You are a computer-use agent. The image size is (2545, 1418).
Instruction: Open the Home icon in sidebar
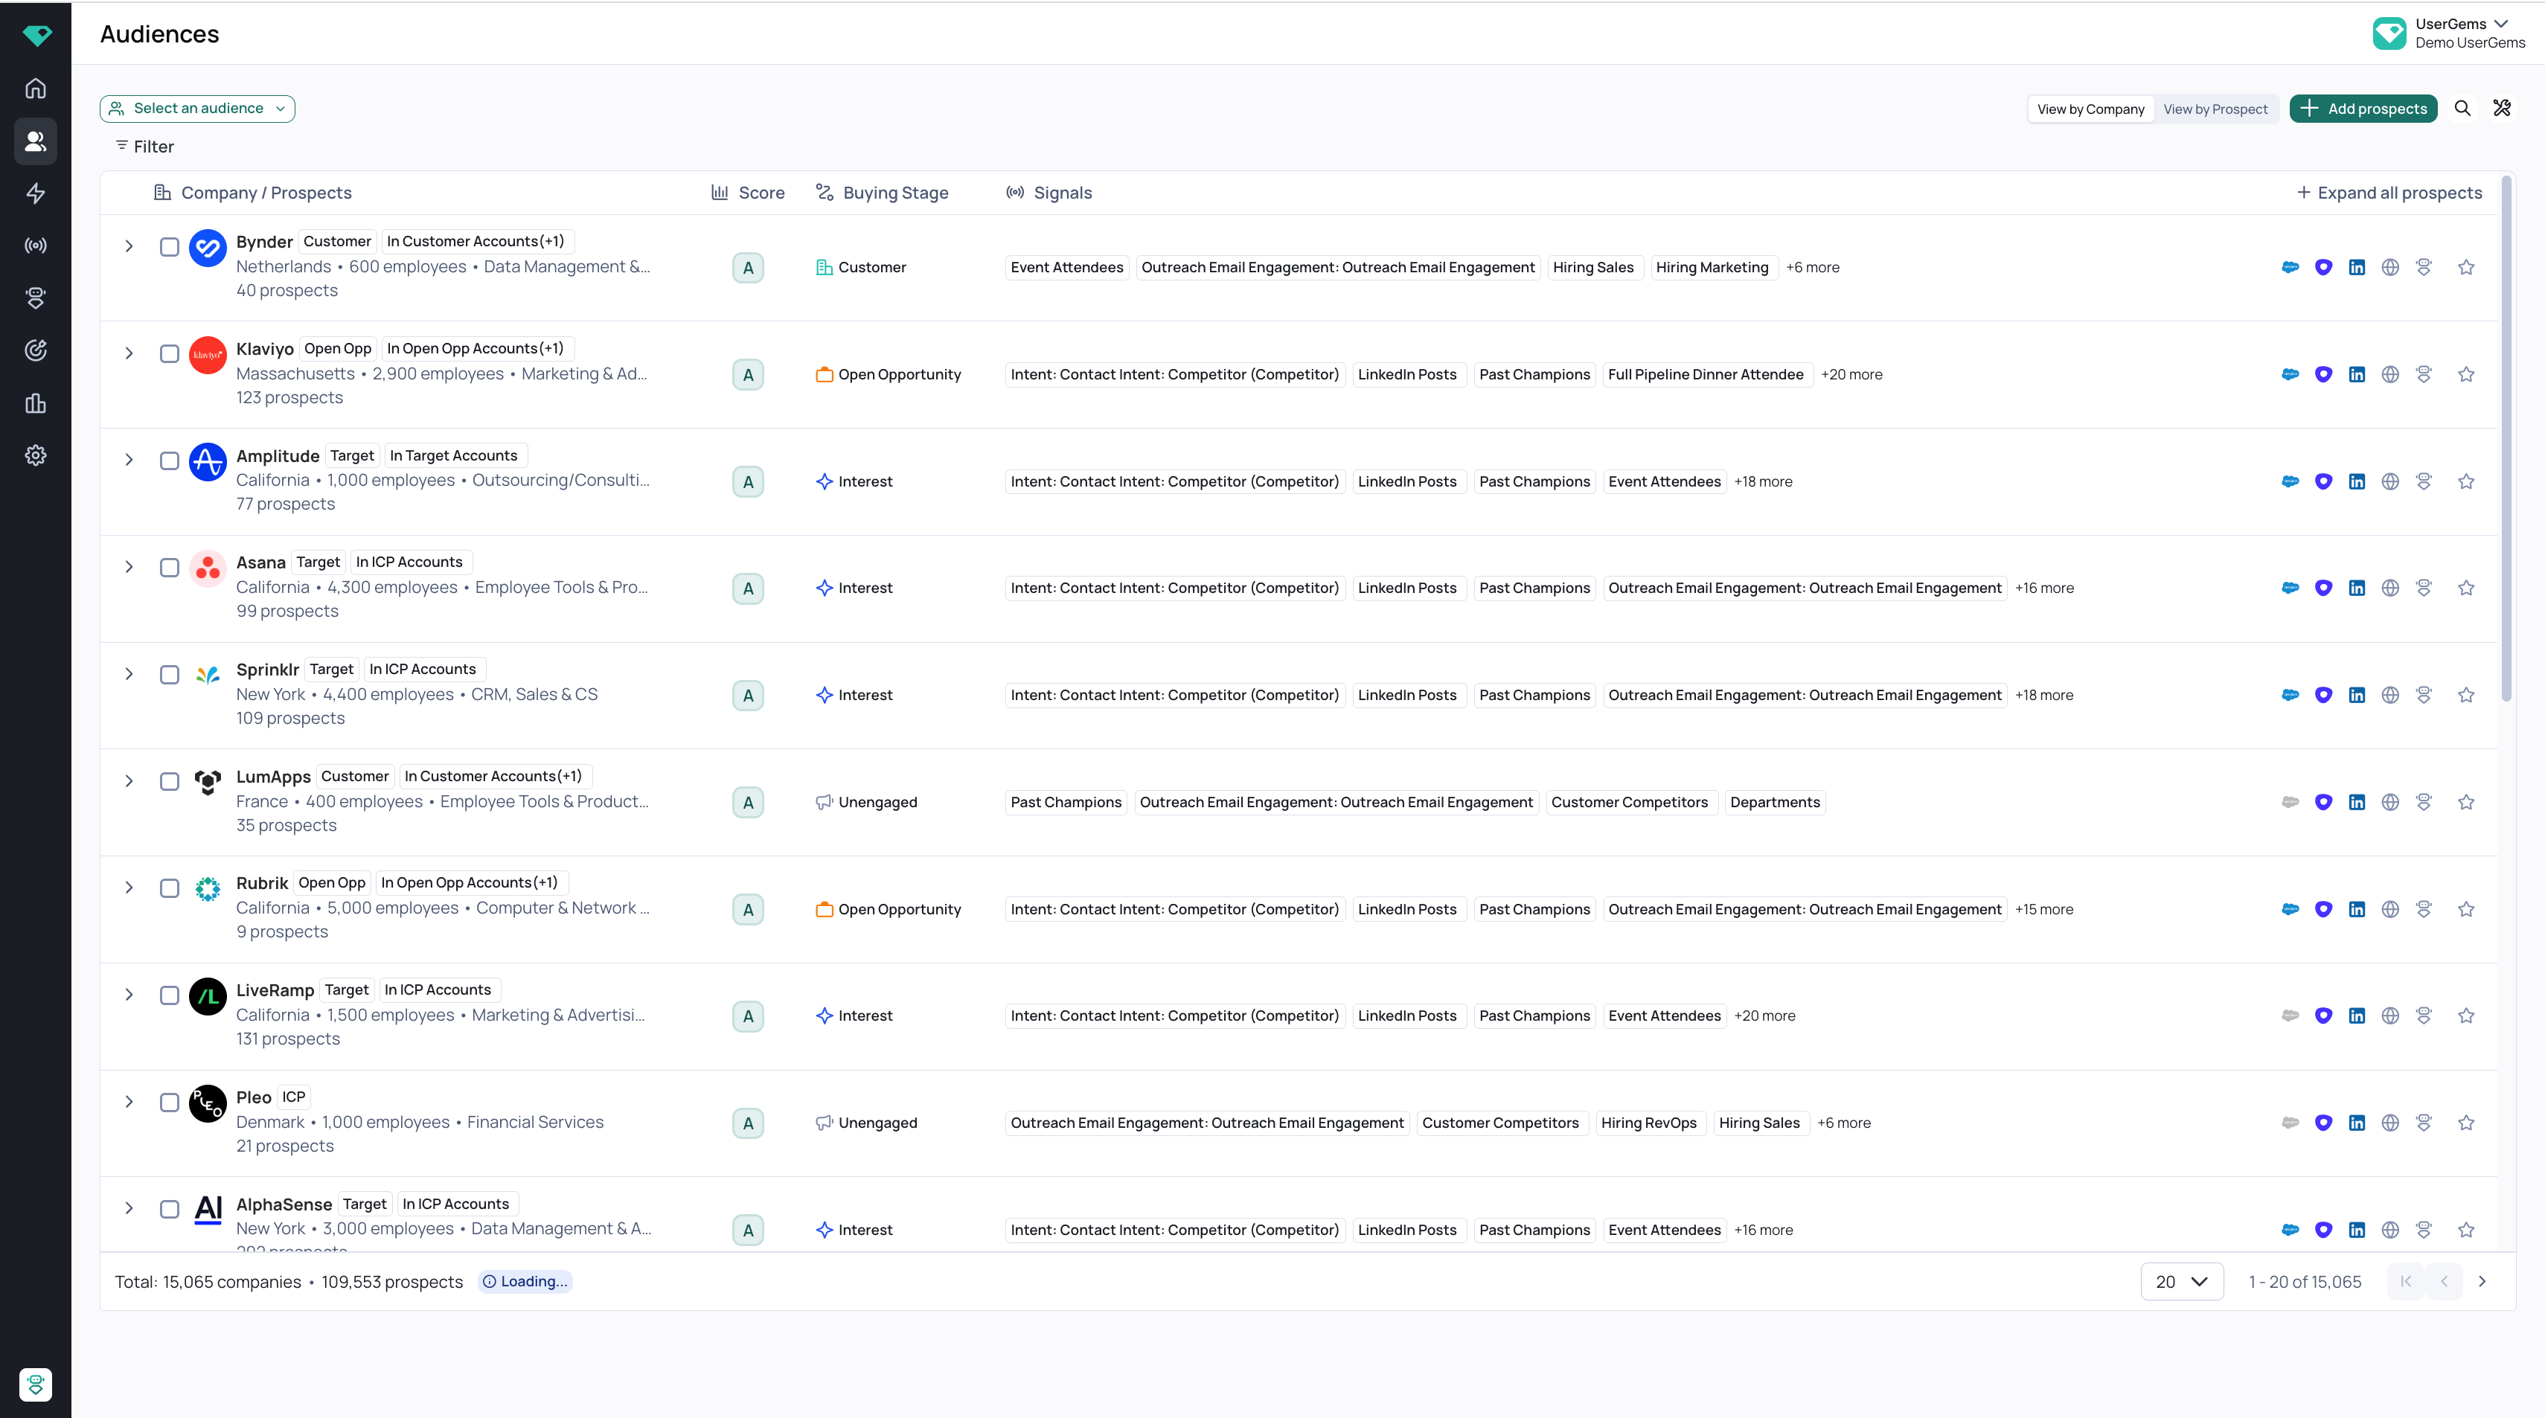point(36,89)
